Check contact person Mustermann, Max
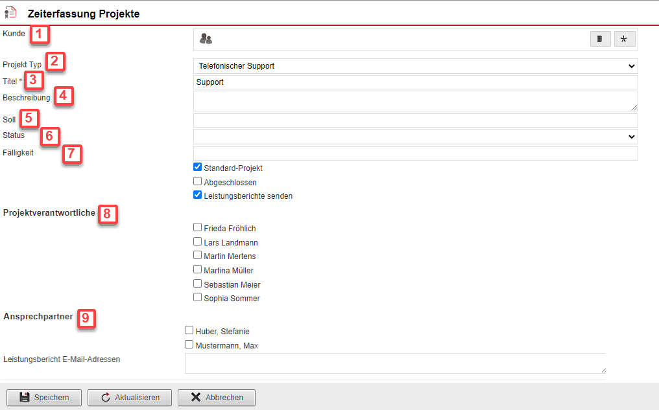The image size is (659, 410). [x=189, y=345]
